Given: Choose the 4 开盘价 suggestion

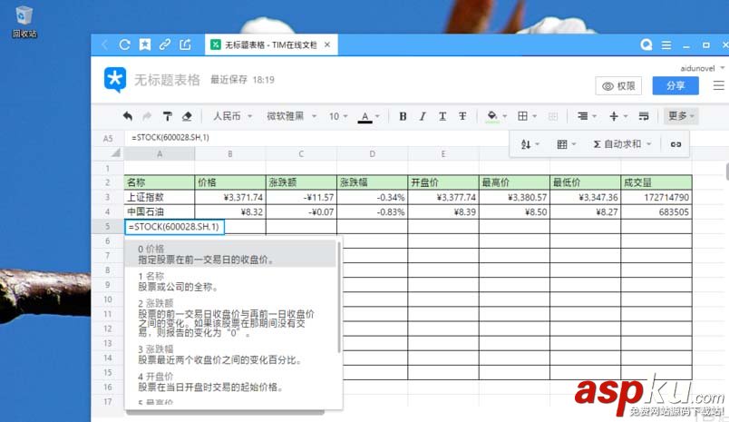Looking at the screenshot, I should tap(230, 381).
